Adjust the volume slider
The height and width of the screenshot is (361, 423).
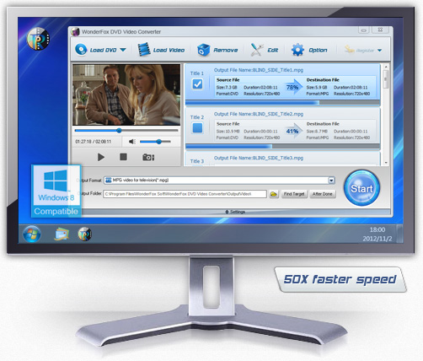click(155, 142)
